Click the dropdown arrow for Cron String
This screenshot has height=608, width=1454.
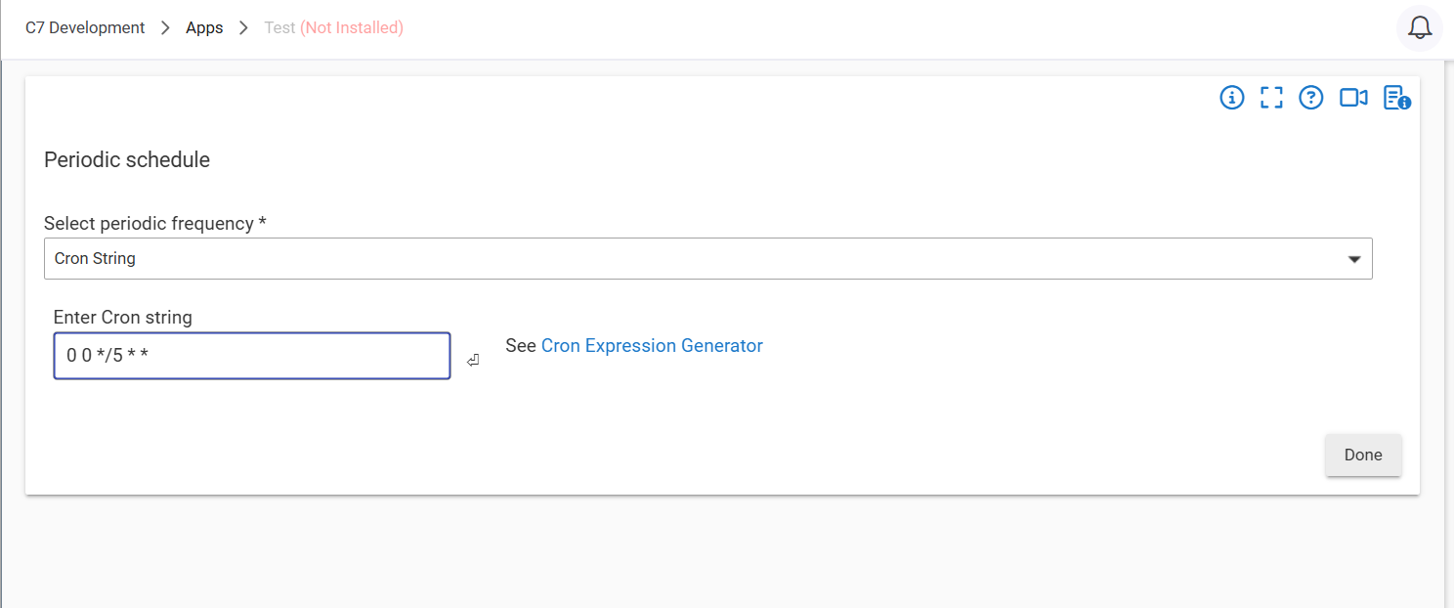tap(1354, 259)
